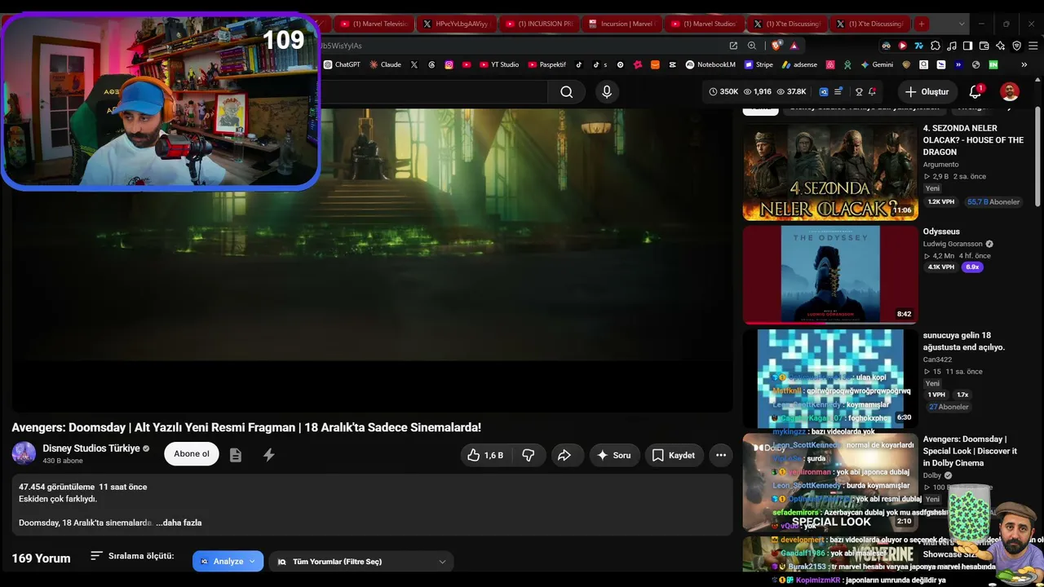Click the trophy icon in the stats bar
This screenshot has width=1044, height=587.
859,92
